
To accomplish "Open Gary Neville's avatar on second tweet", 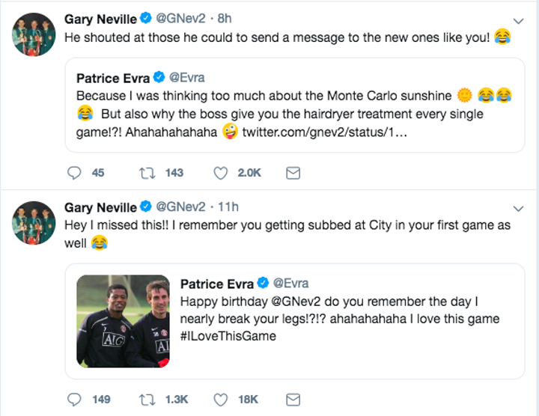I will (34, 222).
